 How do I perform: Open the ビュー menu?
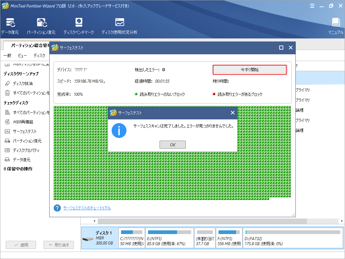[x=22, y=55]
